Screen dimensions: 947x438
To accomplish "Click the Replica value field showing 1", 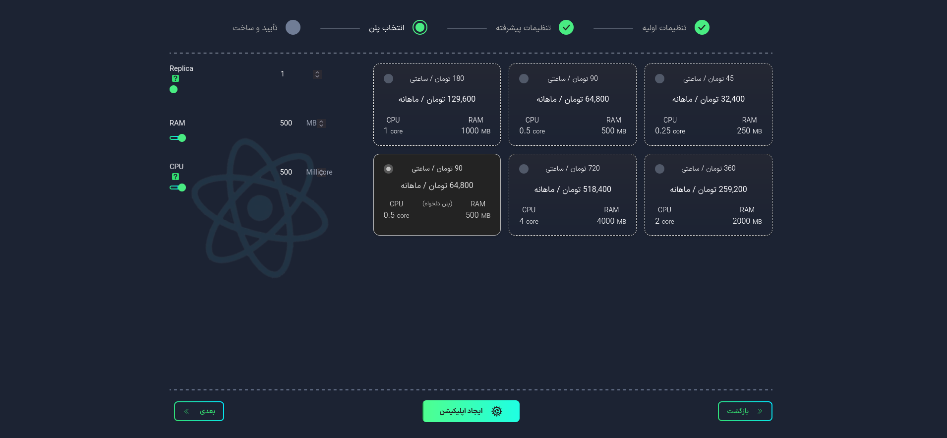I will tap(283, 74).
